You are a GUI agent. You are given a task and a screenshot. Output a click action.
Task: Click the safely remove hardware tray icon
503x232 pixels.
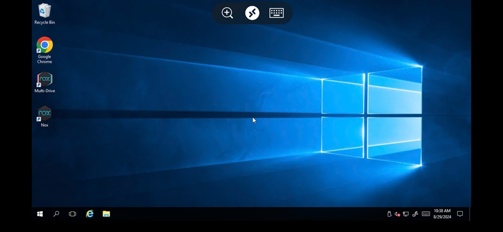pos(389,214)
